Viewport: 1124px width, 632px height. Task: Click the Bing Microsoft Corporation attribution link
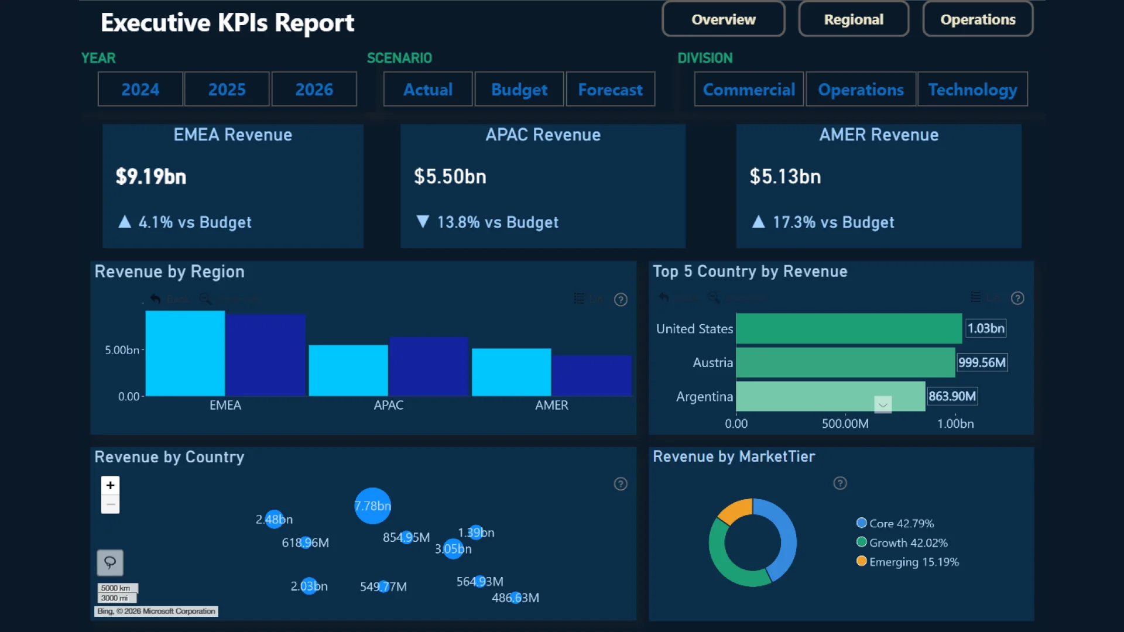[x=156, y=612]
